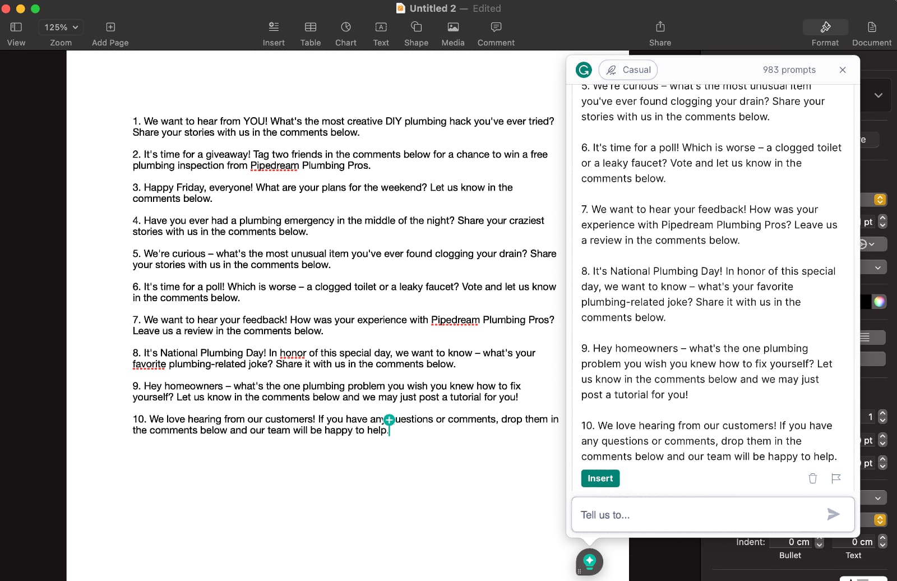The height and width of the screenshot is (581, 897).
Task: Send the prompt with the arrow icon
Action: pos(834,514)
